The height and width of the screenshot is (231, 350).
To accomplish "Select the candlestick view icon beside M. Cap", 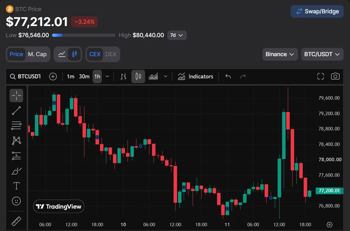I will [75, 54].
